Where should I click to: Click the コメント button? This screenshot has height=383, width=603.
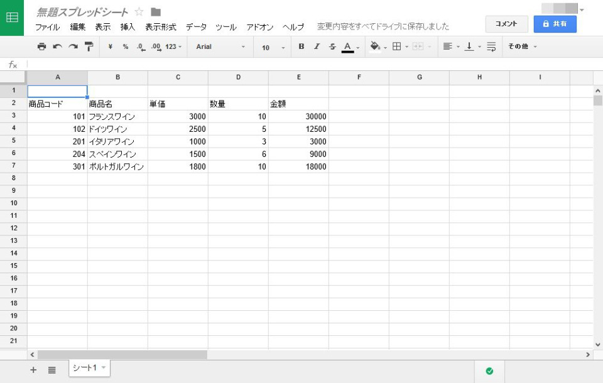506,24
